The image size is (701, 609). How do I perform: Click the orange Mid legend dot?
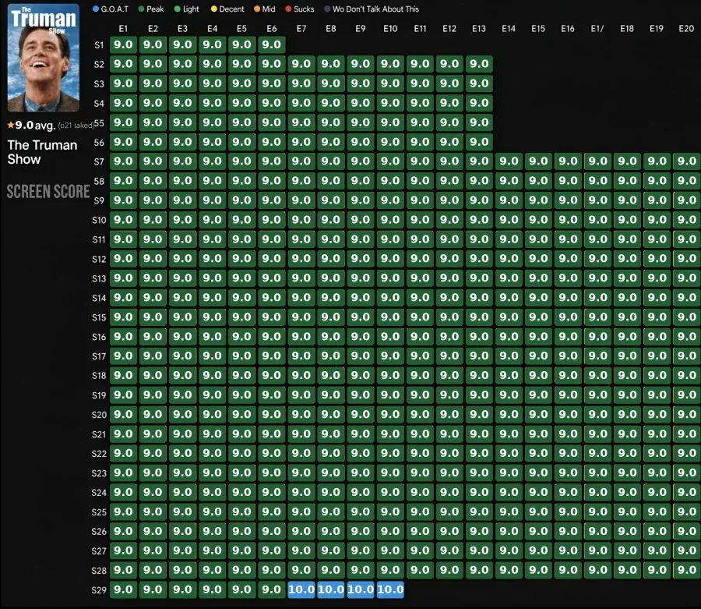[257, 9]
